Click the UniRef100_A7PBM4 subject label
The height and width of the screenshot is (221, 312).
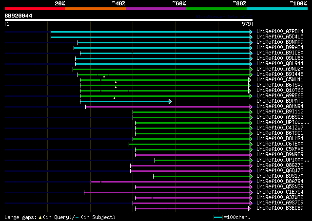click(x=280, y=32)
